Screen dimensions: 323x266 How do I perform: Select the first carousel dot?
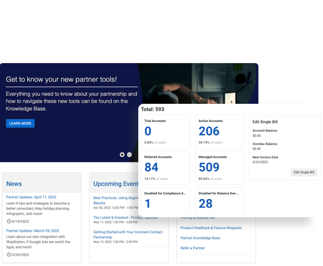click(x=122, y=155)
